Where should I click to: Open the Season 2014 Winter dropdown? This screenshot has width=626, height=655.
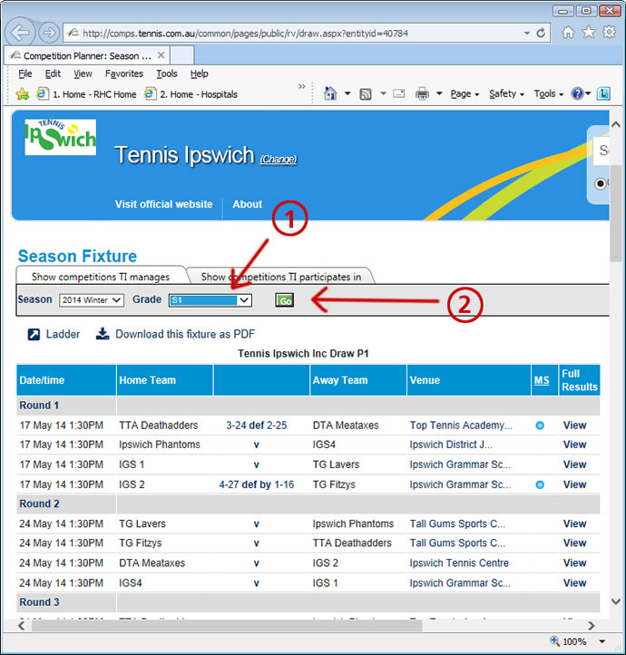(x=92, y=300)
